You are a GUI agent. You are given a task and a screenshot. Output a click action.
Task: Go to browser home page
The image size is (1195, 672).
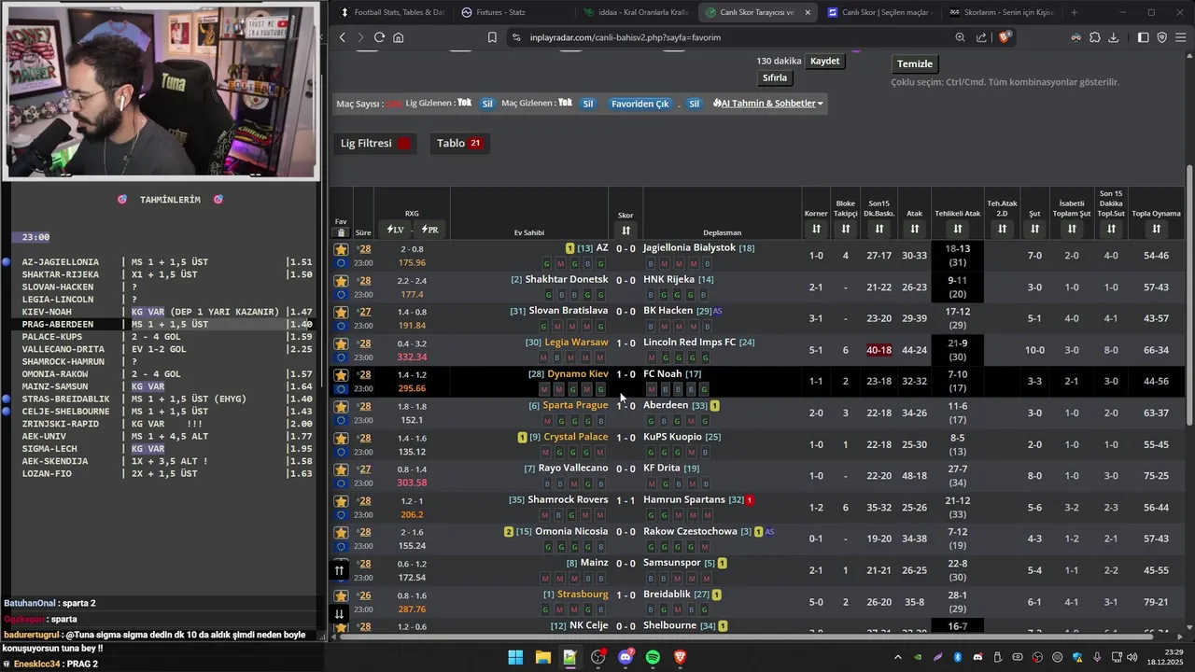[x=399, y=37]
